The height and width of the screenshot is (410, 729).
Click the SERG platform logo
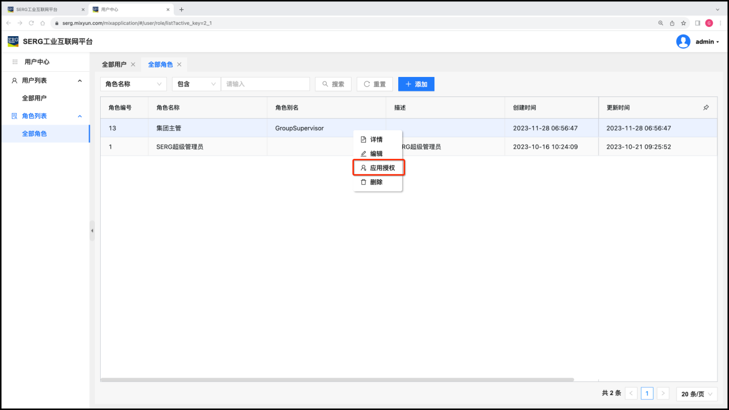pos(13,41)
